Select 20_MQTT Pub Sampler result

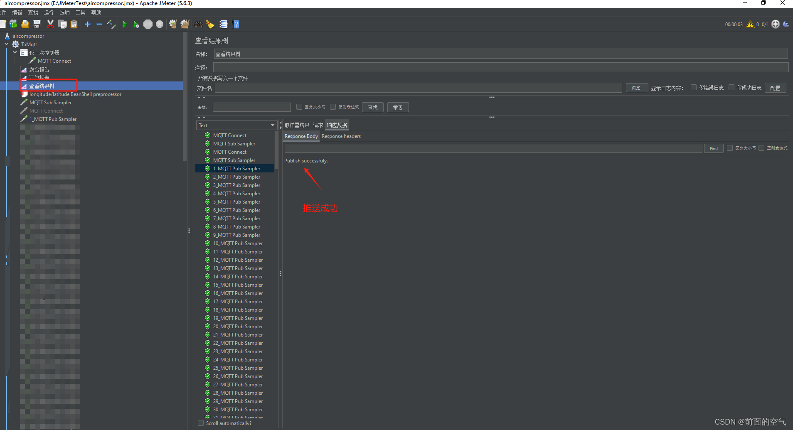(x=238, y=327)
